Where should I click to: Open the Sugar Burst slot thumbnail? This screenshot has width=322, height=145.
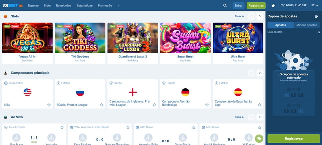pos(185,38)
